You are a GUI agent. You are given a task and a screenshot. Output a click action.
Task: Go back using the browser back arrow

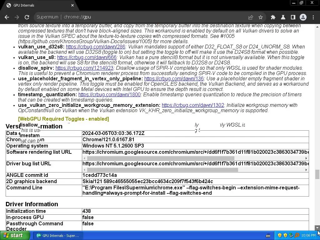coord(7,17)
